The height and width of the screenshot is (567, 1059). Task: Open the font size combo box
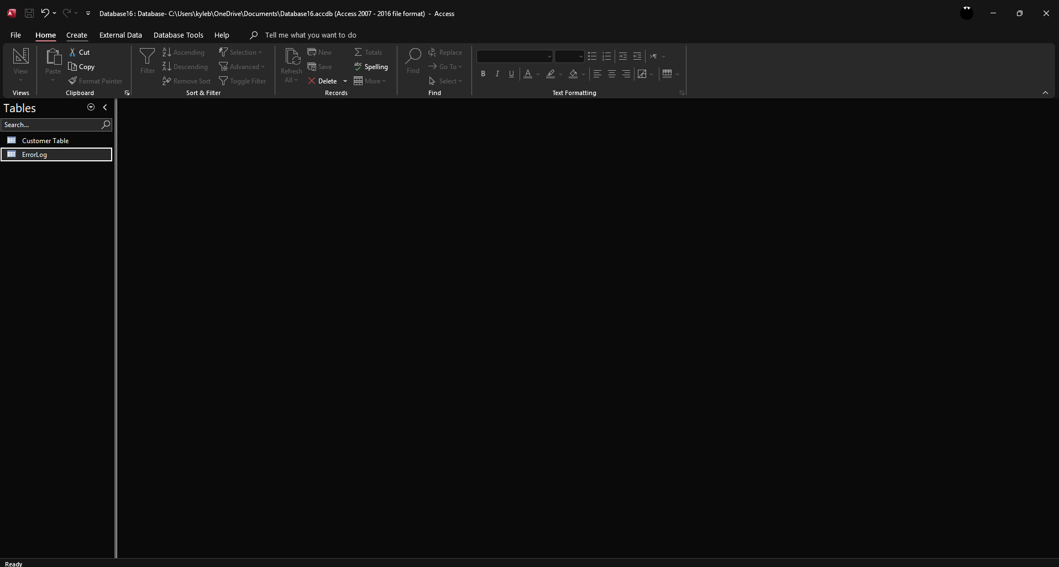point(569,56)
